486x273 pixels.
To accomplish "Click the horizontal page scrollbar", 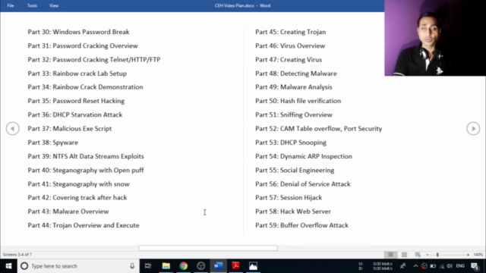I will (x=208, y=248).
